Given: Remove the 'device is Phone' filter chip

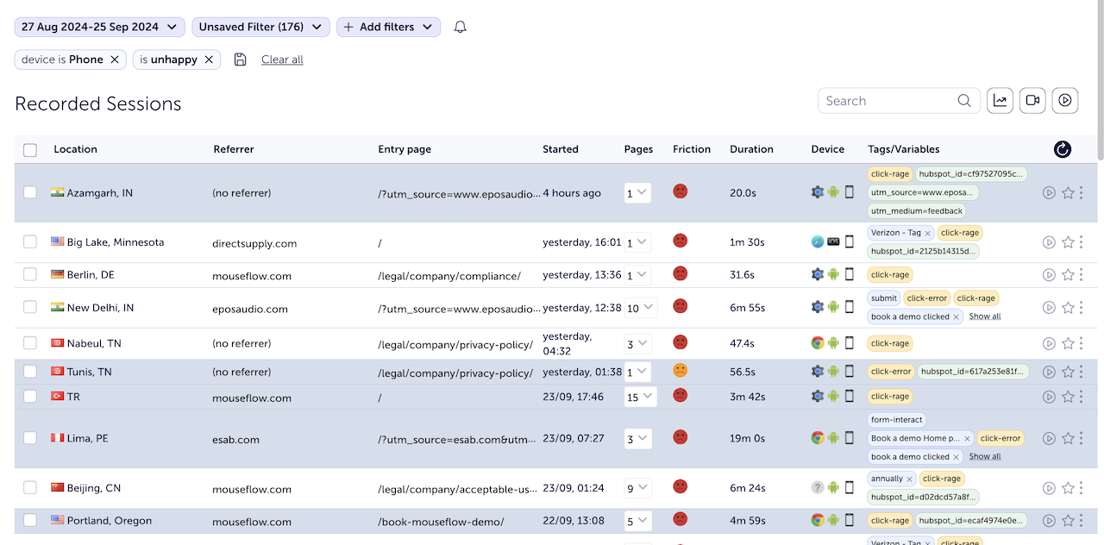Looking at the screenshot, I should click(115, 60).
